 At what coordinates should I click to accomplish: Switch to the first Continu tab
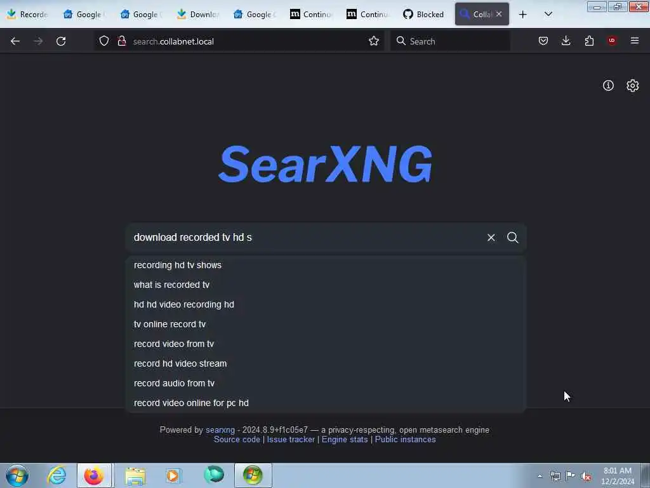(311, 15)
